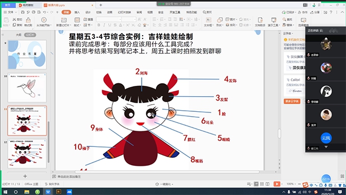
Task: Open the Layout (版式) icon
Action: coord(77,20)
